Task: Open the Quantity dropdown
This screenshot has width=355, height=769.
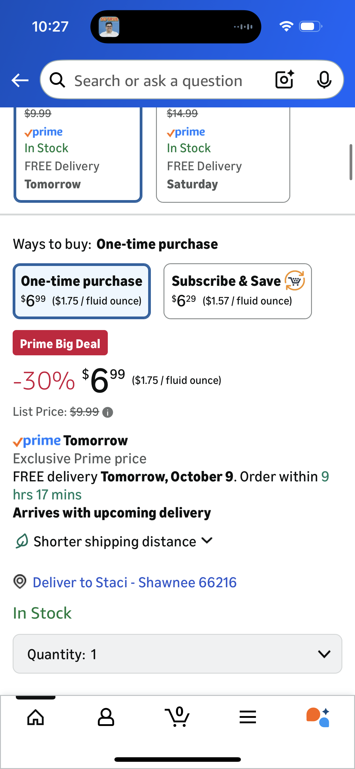Action: (177, 654)
